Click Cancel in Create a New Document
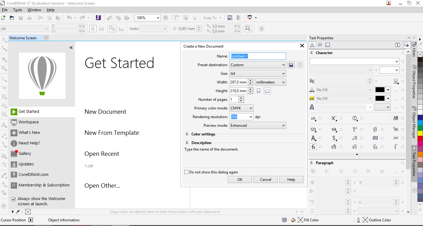 pos(266,180)
